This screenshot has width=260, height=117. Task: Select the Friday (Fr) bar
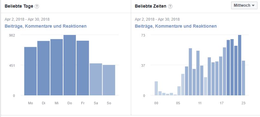coord(83,68)
